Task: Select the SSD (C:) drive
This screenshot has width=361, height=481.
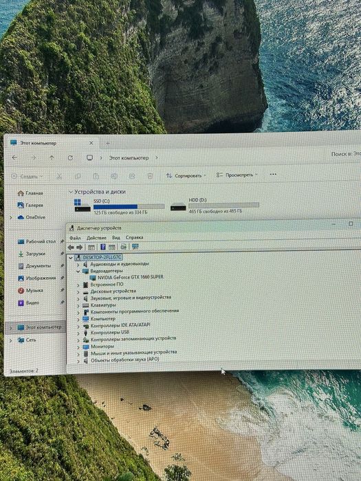Action: point(120,206)
